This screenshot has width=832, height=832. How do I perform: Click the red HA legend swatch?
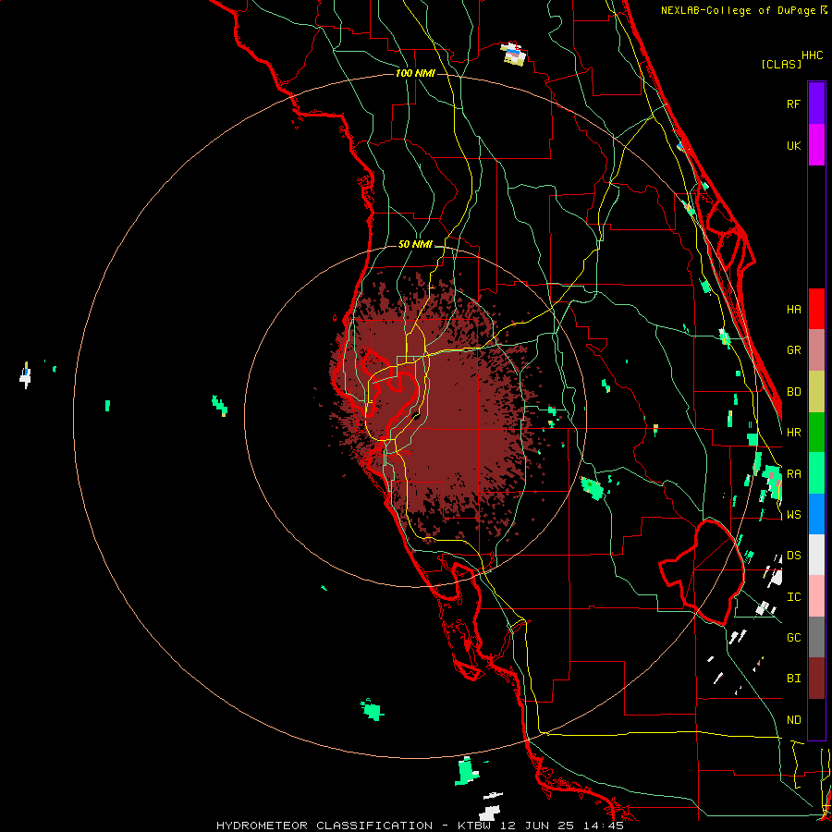pos(816,309)
